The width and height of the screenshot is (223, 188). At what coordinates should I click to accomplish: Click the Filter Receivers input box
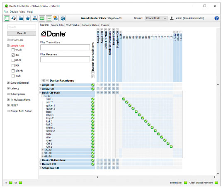coord(65,59)
